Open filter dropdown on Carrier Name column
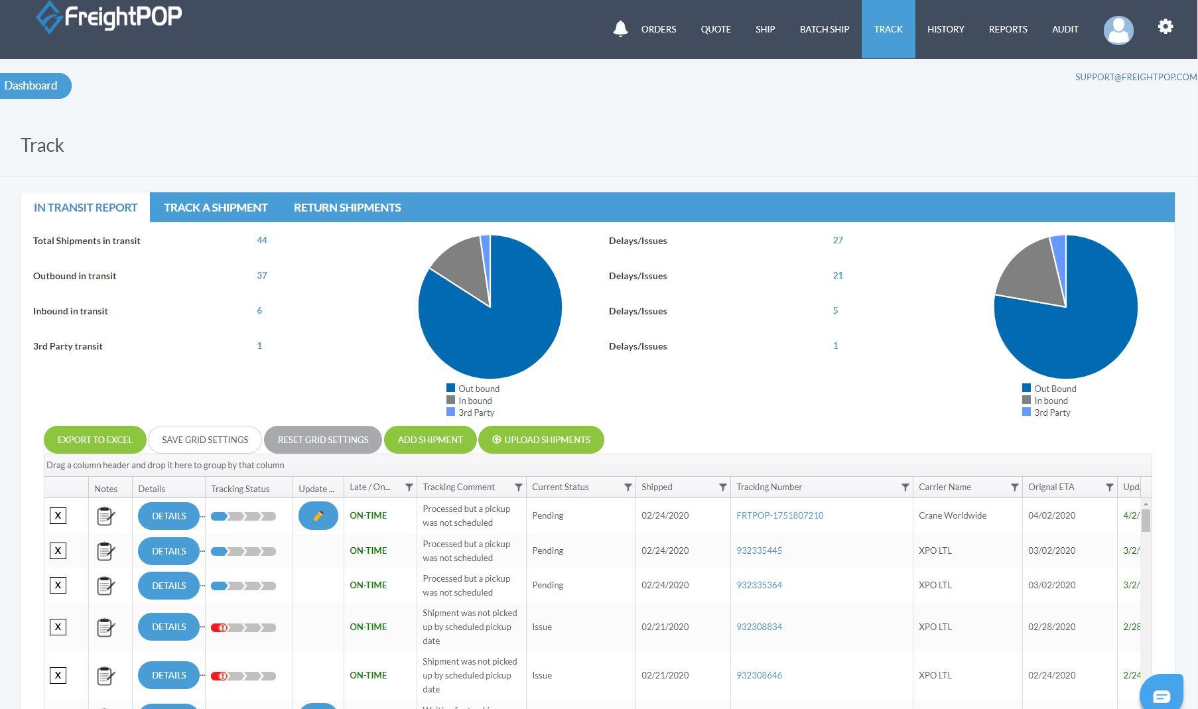 click(1014, 487)
